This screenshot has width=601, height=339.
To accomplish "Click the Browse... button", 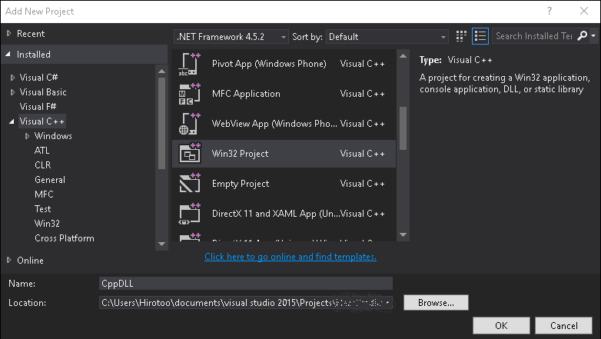I will pyautogui.click(x=436, y=303).
